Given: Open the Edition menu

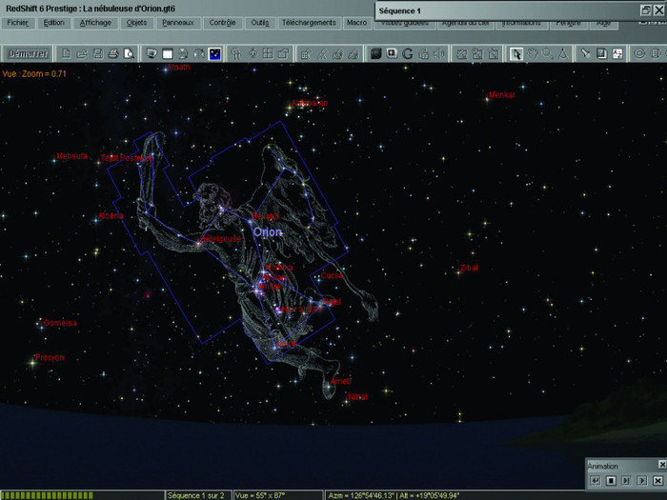Looking at the screenshot, I should coord(54,23).
